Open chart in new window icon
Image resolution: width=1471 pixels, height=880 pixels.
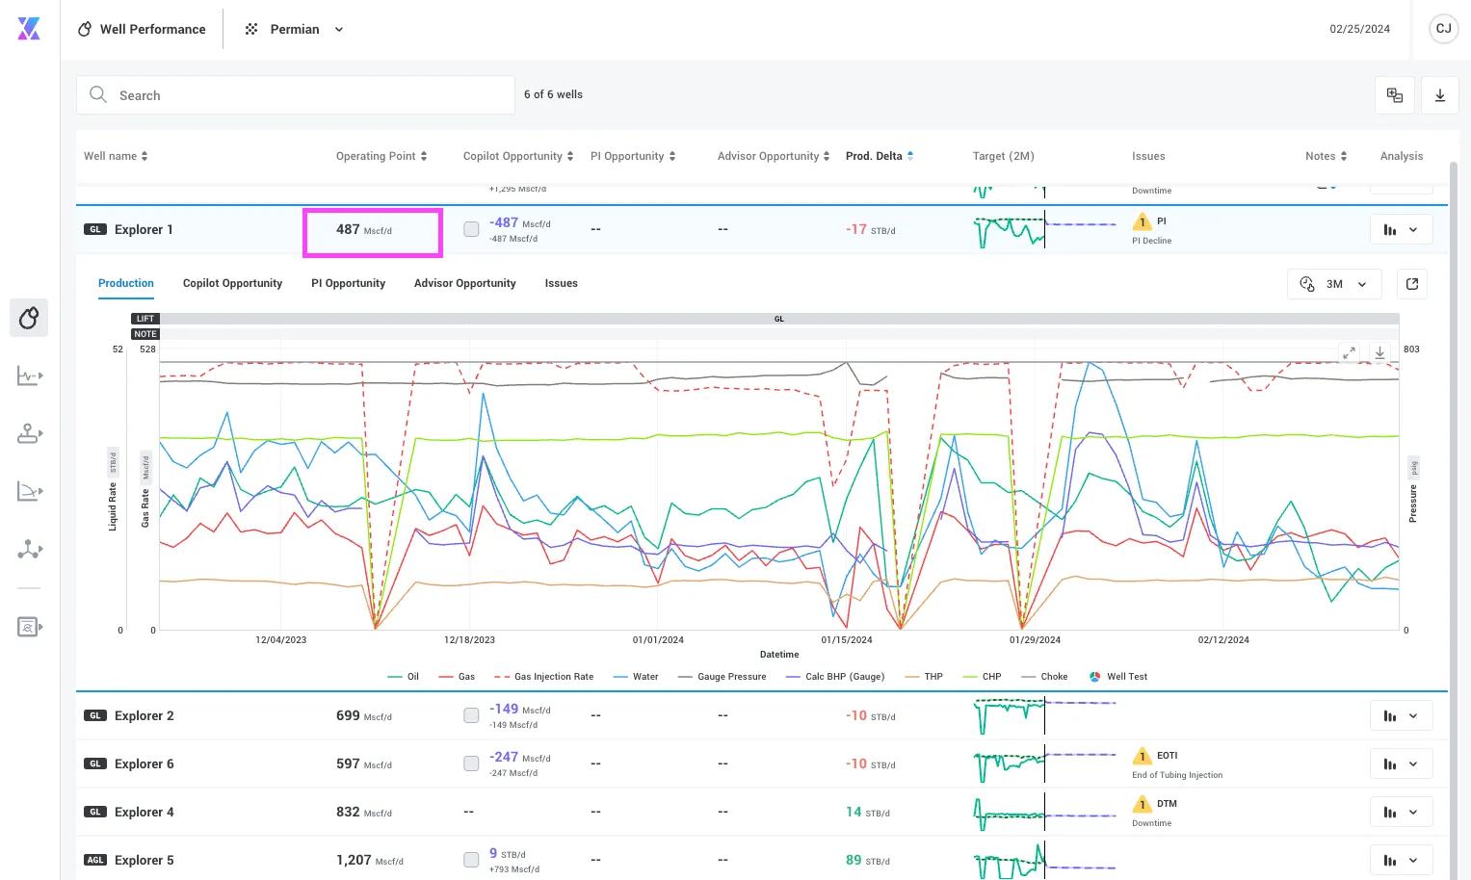tap(1411, 284)
